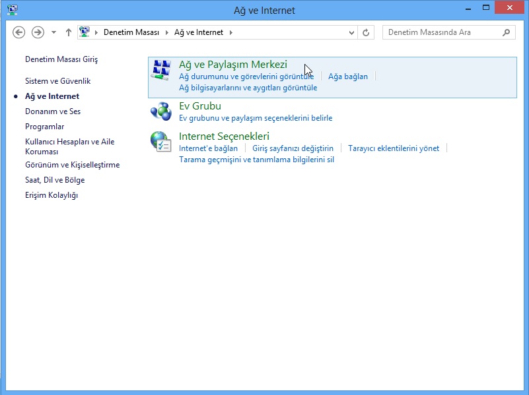529x395 pixels.
Task: Open Saat, Dil ve Bölge category
Action: pyautogui.click(x=55, y=180)
